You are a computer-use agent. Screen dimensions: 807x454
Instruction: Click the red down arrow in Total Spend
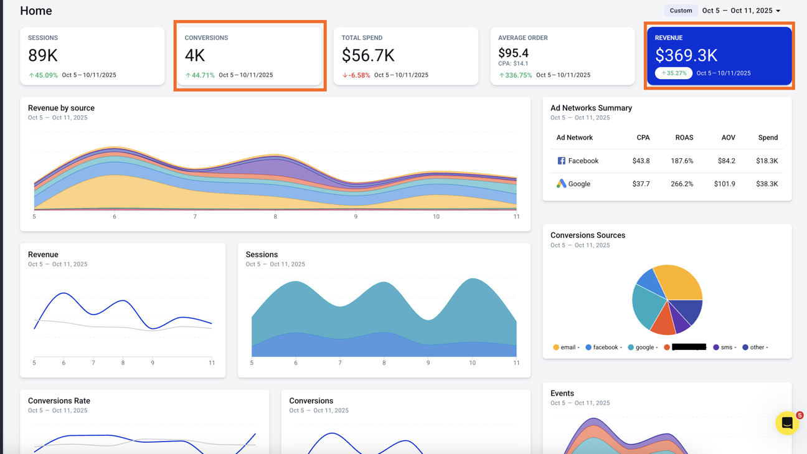coord(345,75)
